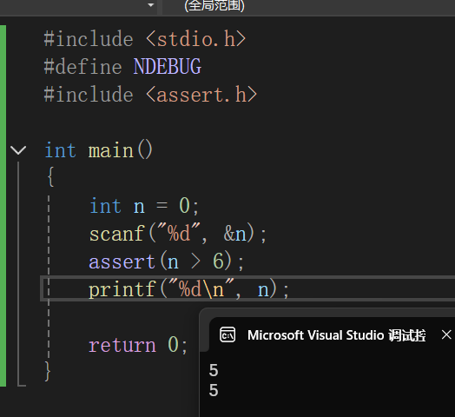Screen dimensions: 455x417
Task: Click the closing brace of main
Action: (48, 371)
